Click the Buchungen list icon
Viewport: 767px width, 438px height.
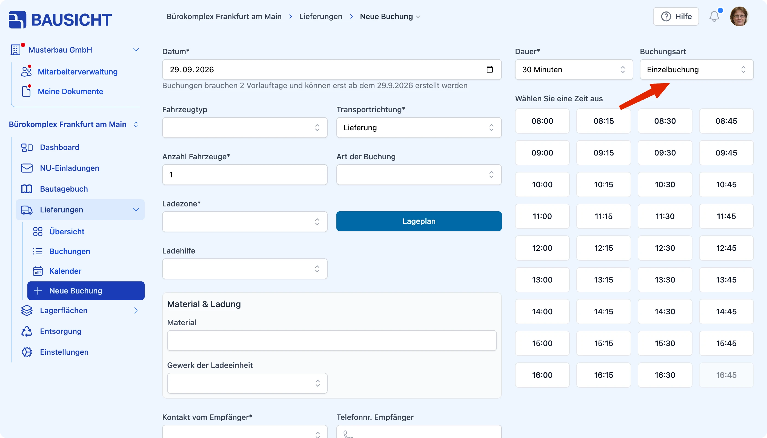[38, 251]
